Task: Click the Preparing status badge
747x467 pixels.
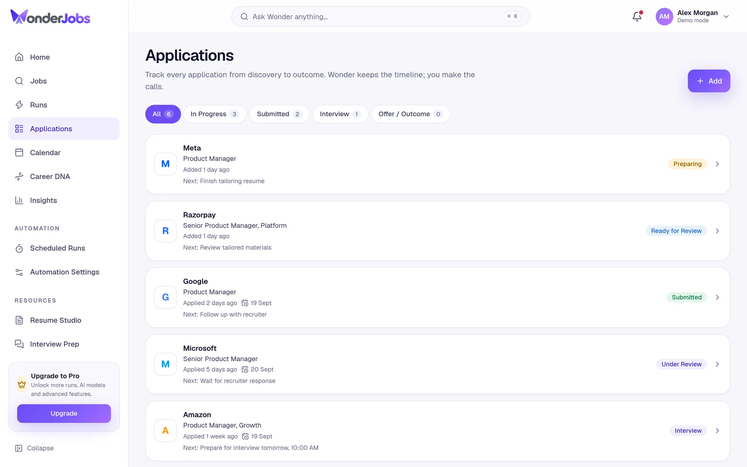Action: point(687,164)
